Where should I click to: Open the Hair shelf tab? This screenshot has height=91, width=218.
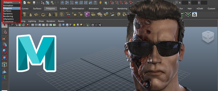(190, 9)
